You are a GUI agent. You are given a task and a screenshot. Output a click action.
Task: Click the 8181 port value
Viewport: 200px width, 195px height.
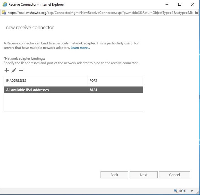pyautogui.click(x=93, y=90)
